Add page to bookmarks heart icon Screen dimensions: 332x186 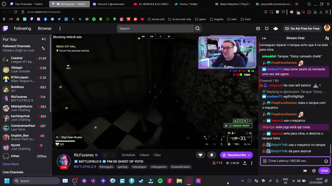click(x=283, y=12)
